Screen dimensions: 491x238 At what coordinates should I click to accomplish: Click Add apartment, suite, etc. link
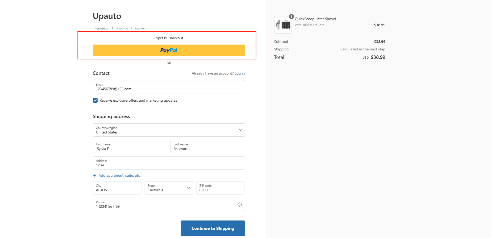pyautogui.click(x=119, y=175)
